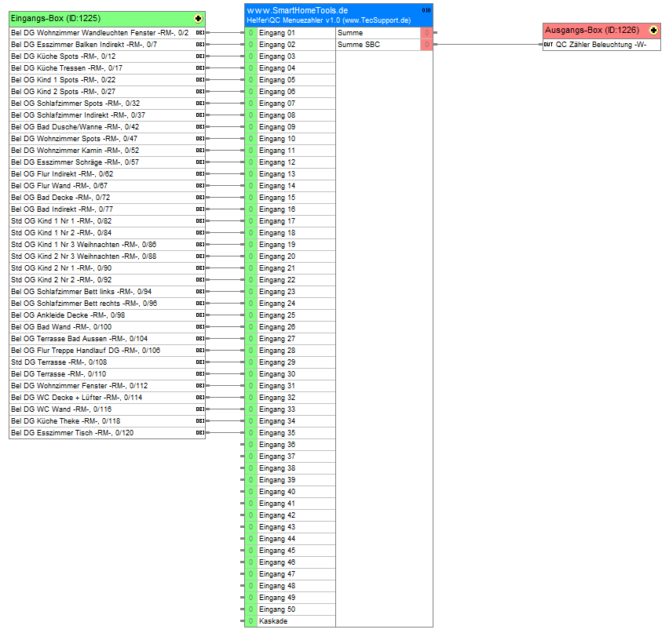Click the plus icon on Eingangs-Box header
Image resolution: width=669 pixels, height=633 pixels.
198,18
